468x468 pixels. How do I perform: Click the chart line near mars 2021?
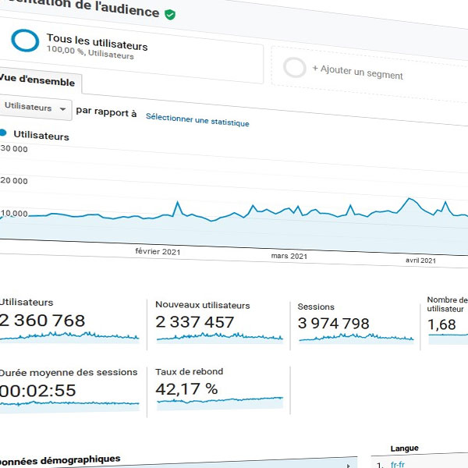click(289, 211)
